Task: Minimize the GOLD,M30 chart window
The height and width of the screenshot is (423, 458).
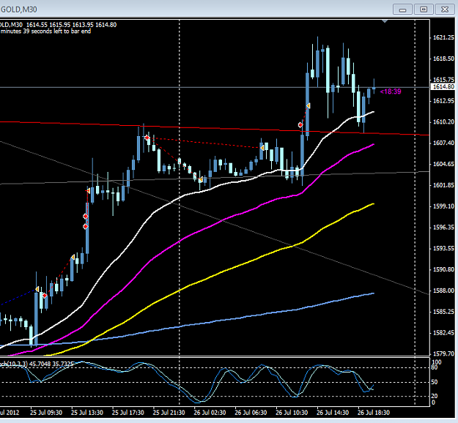Action: [402, 10]
